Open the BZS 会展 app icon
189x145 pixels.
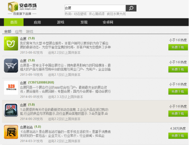[x=11, y=88]
